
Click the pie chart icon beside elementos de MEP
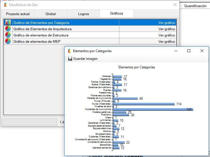8,41
